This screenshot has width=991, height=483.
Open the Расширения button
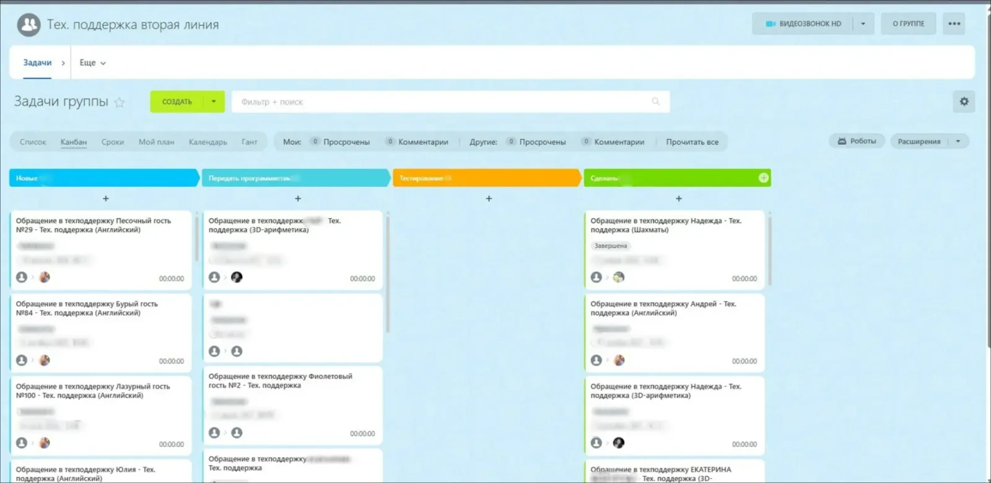click(x=919, y=141)
